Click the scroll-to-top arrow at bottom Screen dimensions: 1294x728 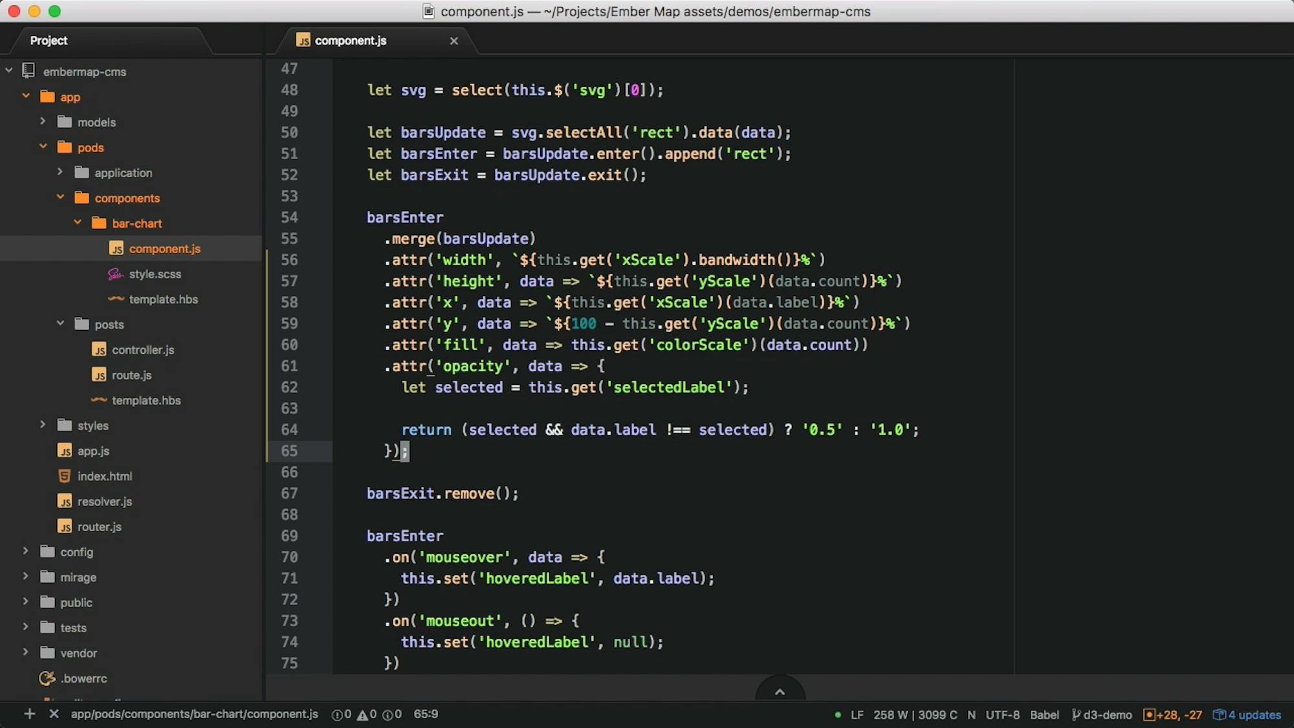click(x=780, y=690)
